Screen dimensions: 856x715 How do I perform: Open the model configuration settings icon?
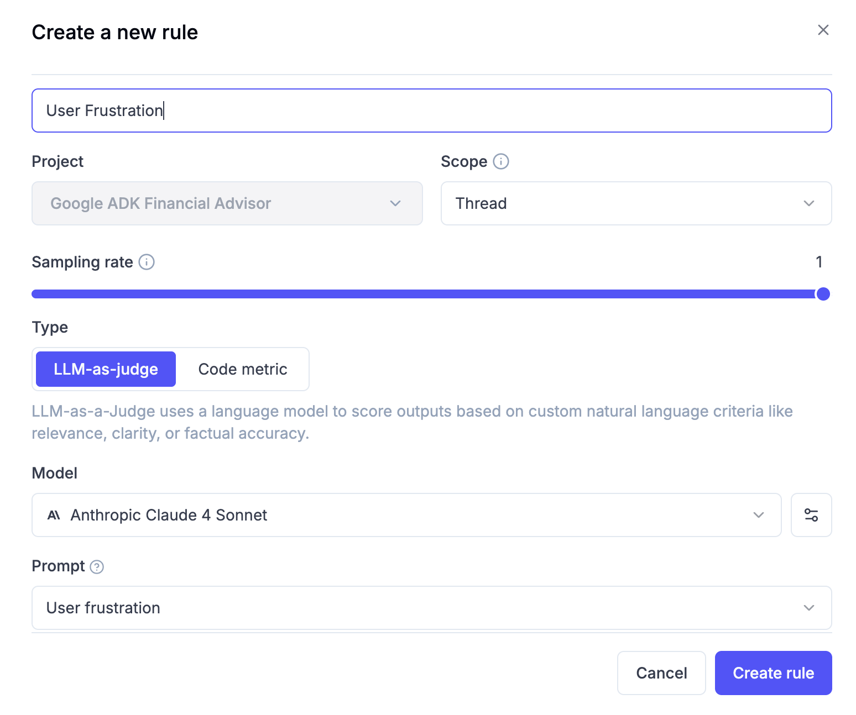pyautogui.click(x=811, y=515)
